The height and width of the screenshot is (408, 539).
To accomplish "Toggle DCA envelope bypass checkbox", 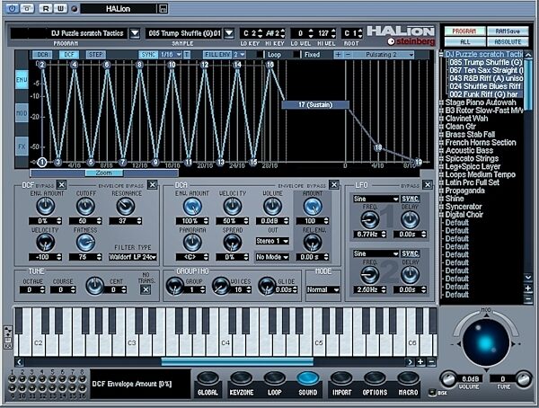I will click(334, 185).
